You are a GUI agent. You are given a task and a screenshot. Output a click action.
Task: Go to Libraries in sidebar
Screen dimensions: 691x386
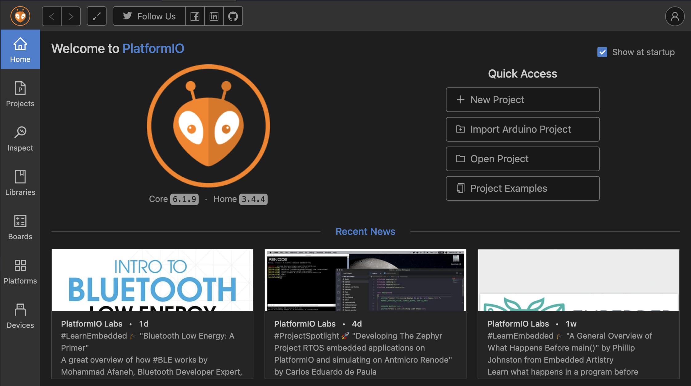20,183
